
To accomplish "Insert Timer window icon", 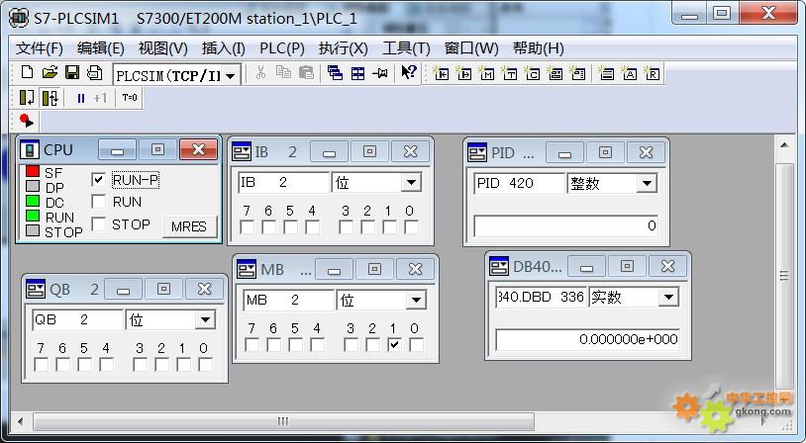I will 509,73.
